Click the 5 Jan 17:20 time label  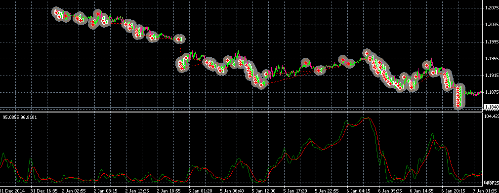click(296, 190)
